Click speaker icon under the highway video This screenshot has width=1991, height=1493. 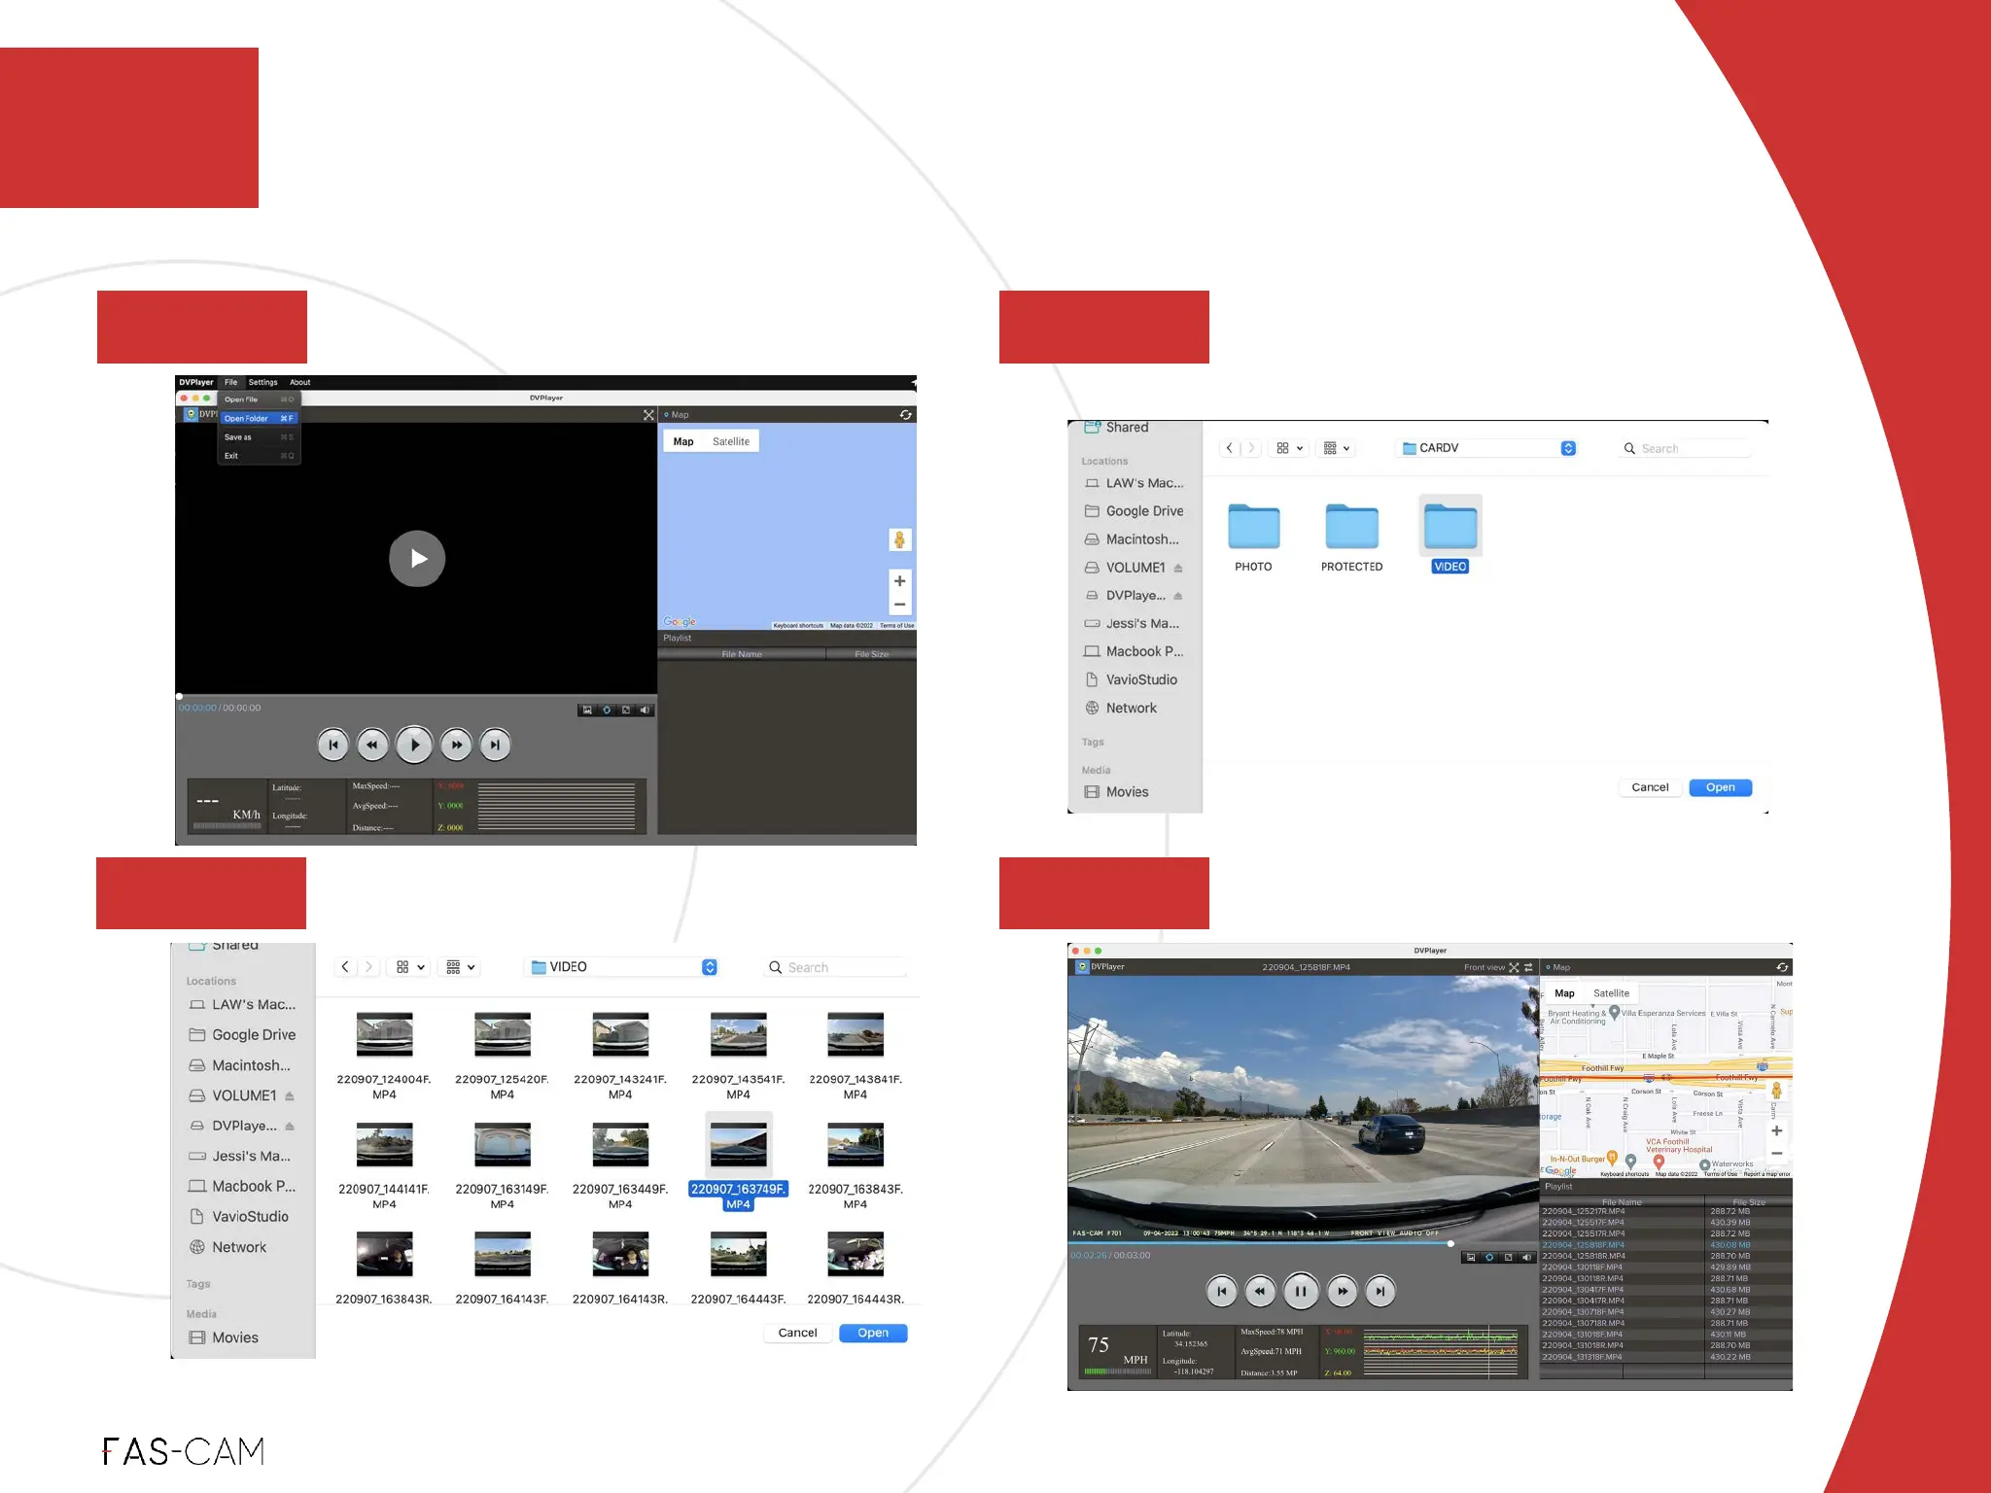1526,1257
